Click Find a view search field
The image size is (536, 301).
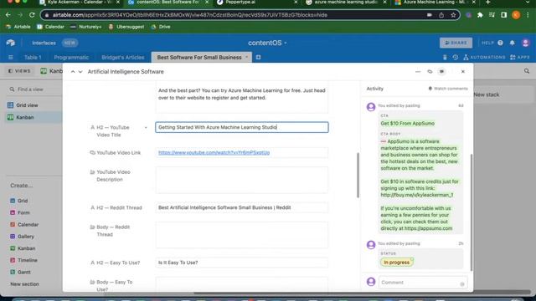point(33,89)
